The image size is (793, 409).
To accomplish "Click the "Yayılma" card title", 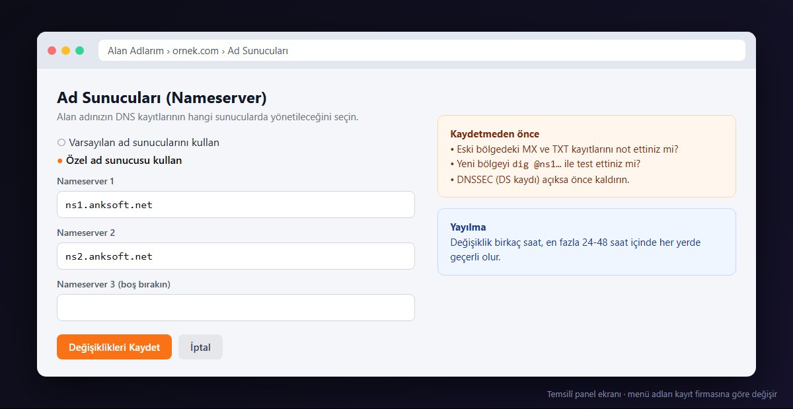I will [x=468, y=227].
